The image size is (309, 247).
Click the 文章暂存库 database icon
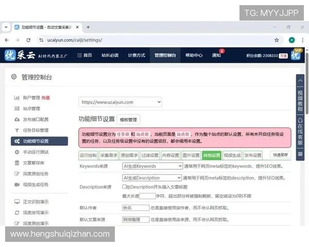pos(17,163)
